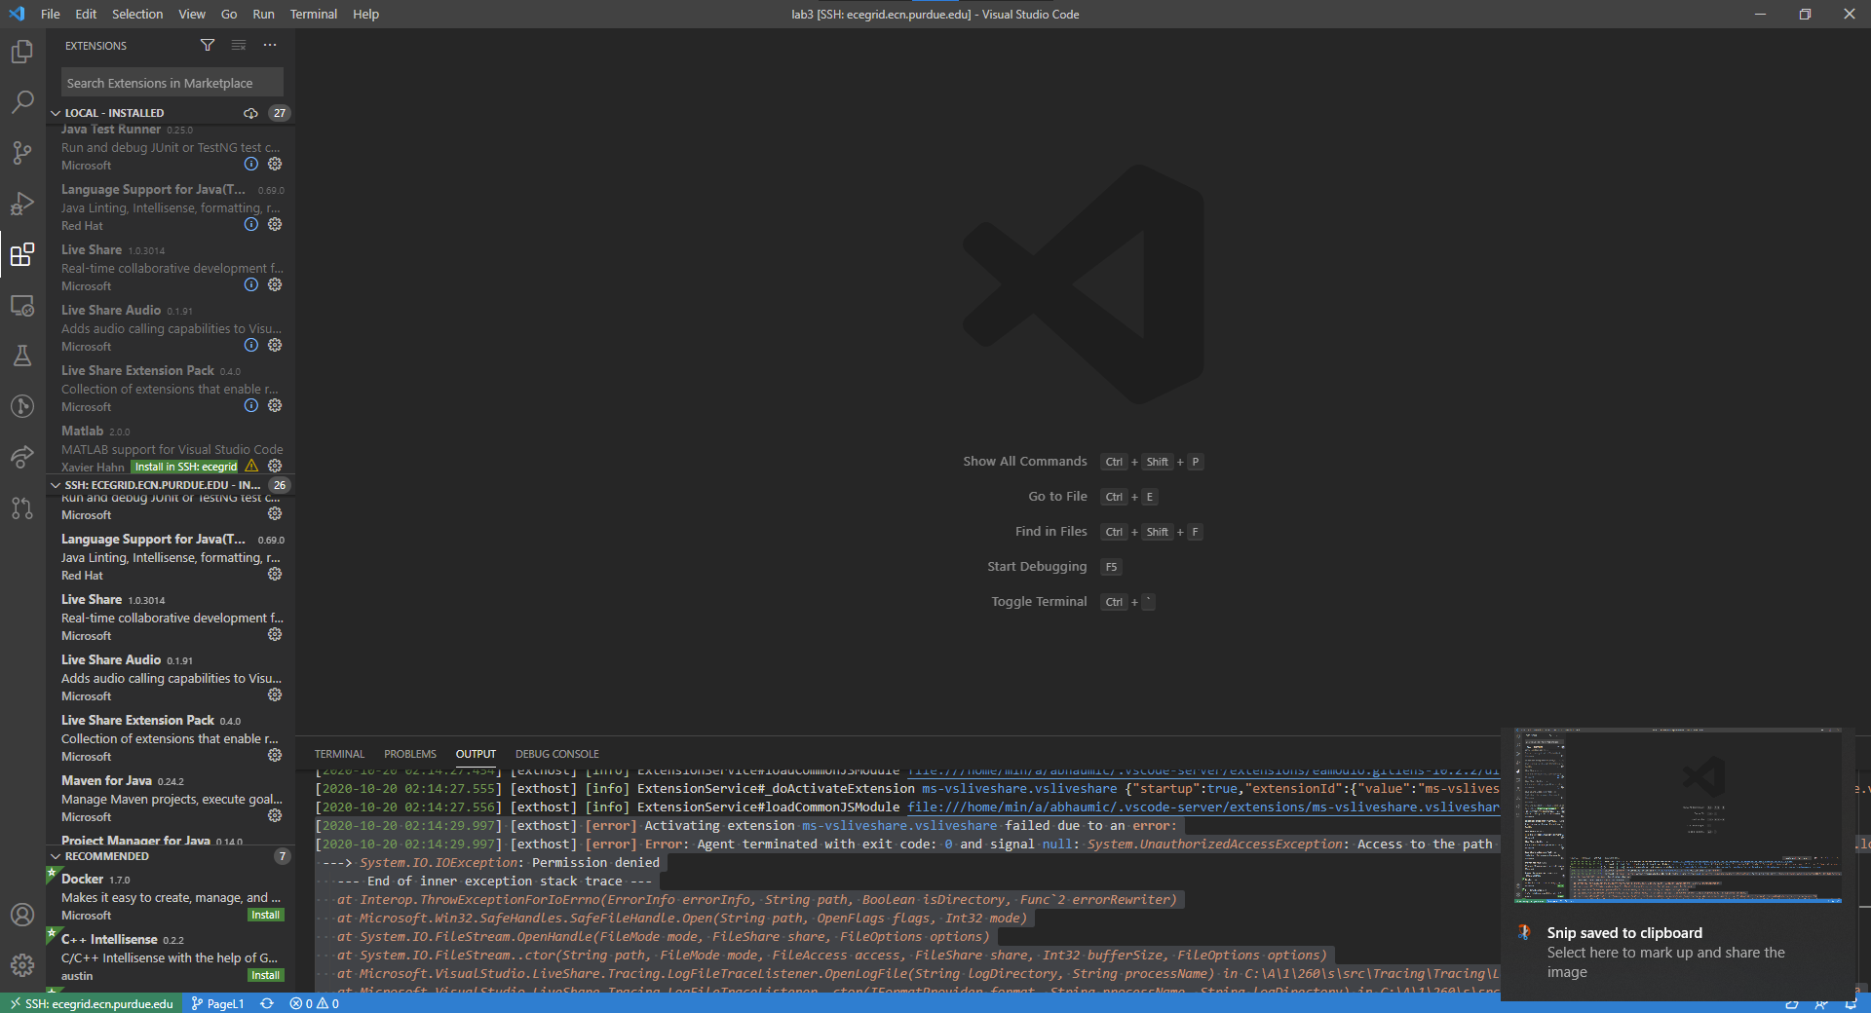
Task: Open the Explorer view in activity bar
Action: tap(22, 52)
